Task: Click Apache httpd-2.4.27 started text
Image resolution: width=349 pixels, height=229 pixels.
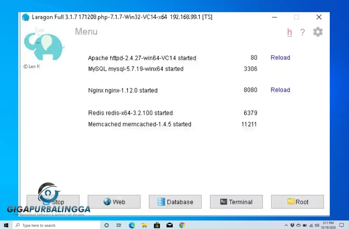Action: point(142,58)
